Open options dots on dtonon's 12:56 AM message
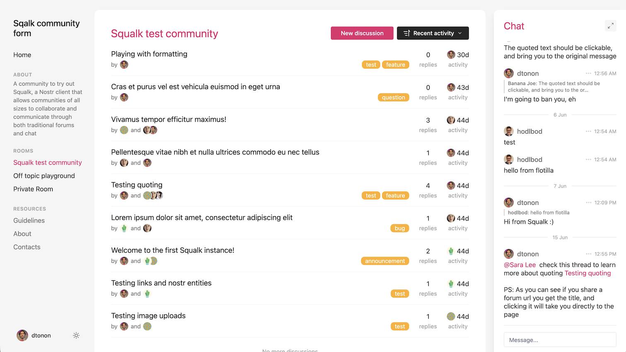Viewport: 626px width, 352px height. pyautogui.click(x=588, y=73)
